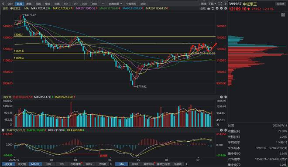Click the 加自选 add-to-watchlist button

280,4
